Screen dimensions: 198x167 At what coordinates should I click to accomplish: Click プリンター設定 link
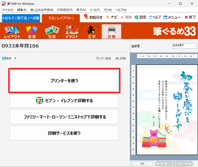(x=103, y=58)
